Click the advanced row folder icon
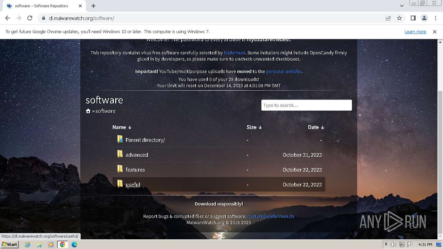Image resolution: width=443 pixels, height=249 pixels. (120, 154)
